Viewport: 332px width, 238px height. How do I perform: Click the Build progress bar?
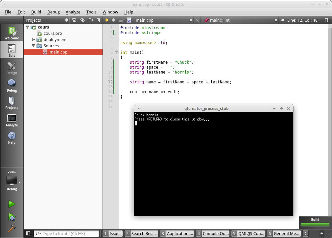coord(315,224)
